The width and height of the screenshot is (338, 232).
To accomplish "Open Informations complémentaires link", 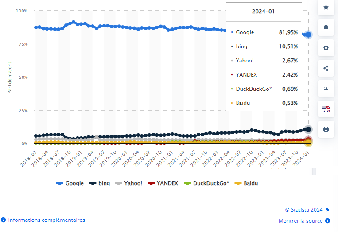I will 47,220.
